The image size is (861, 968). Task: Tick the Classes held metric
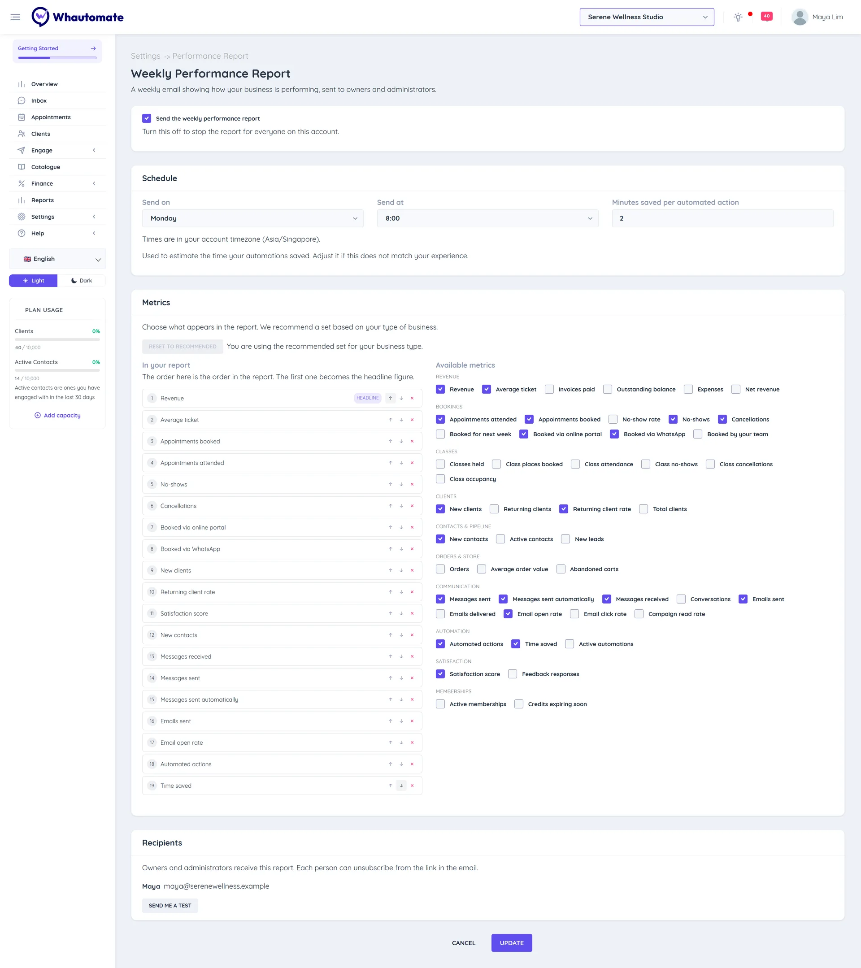click(440, 464)
